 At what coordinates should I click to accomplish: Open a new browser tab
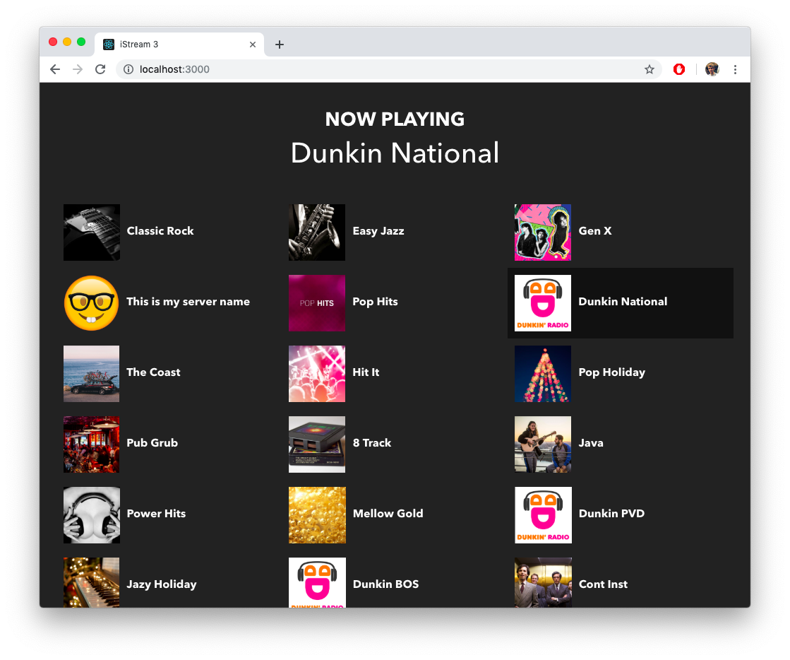click(279, 45)
